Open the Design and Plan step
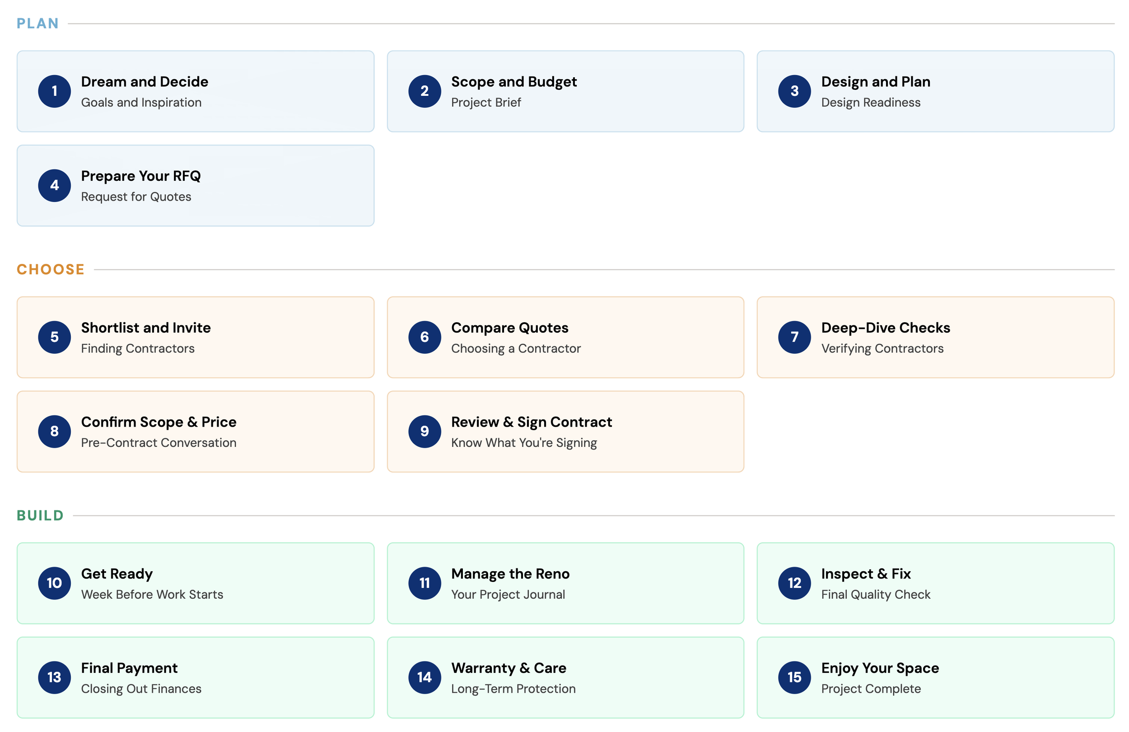This screenshot has height=732, width=1129. point(934,91)
